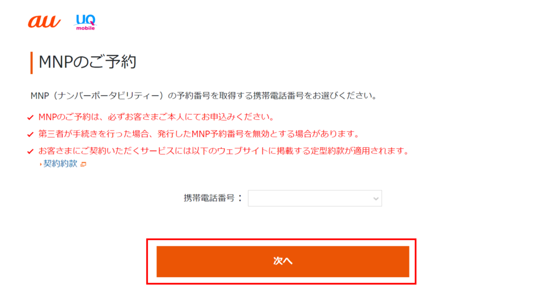Viewport: 541px width, 304px height.
Task: Click the MNP（ナンバーポータビリティー） instruction sentence
Action: pyautogui.click(x=203, y=97)
